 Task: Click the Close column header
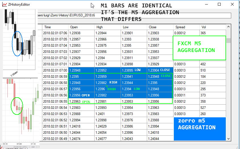coord(160,27)
